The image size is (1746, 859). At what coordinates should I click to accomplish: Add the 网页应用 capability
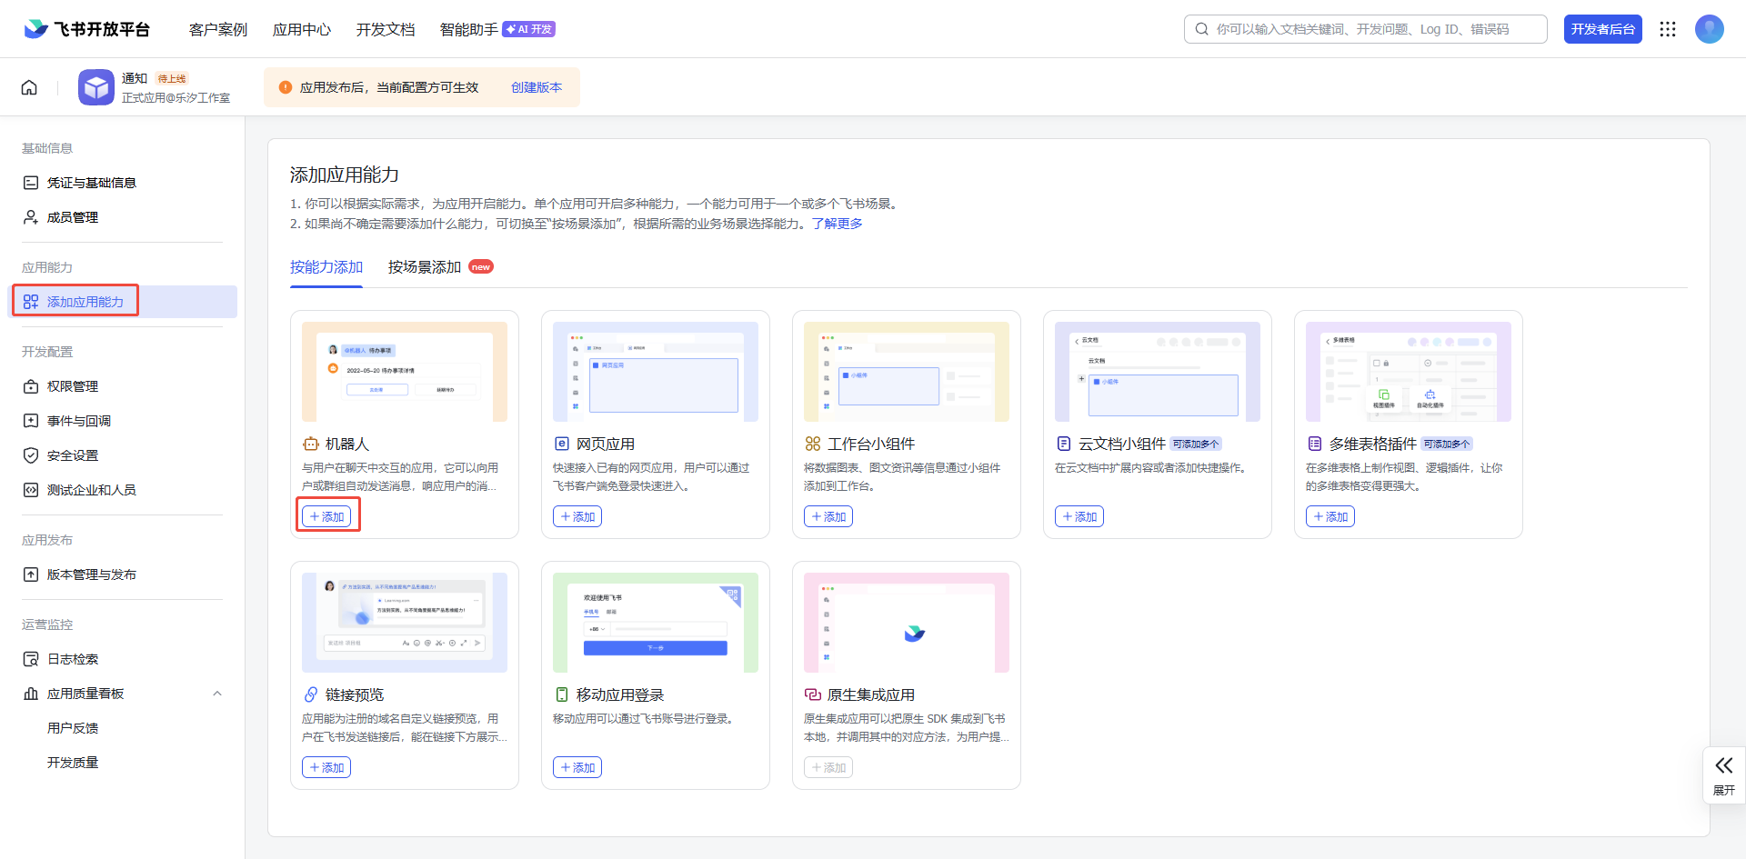click(x=577, y=516)
